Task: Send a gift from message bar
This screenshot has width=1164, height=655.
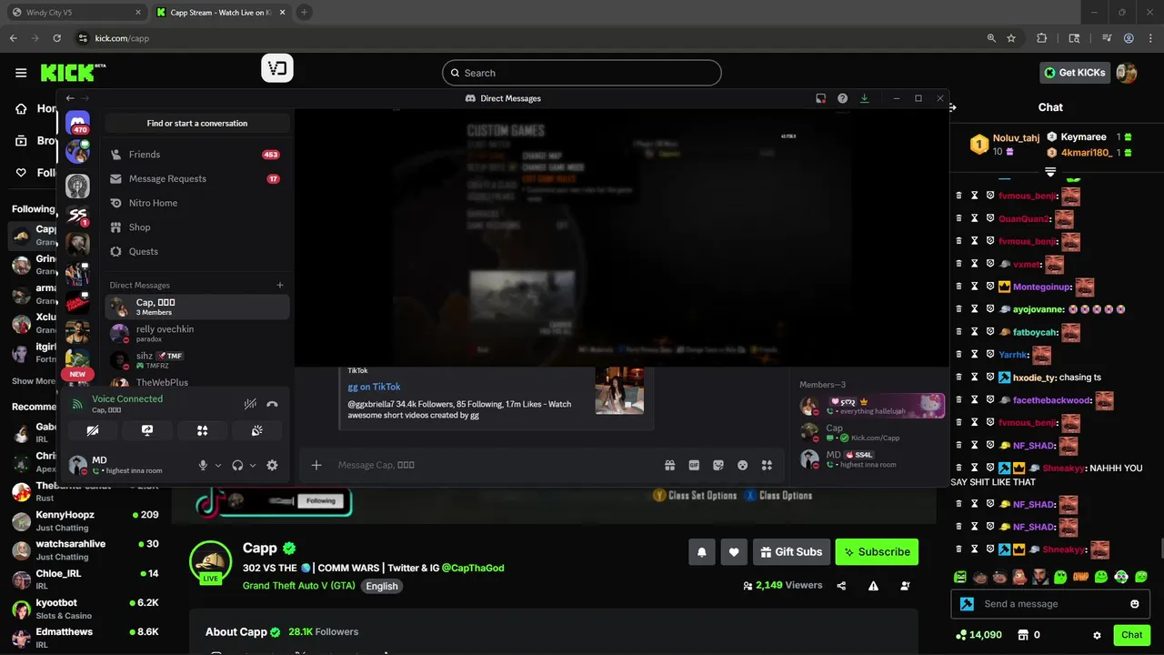Action: [x=670, y=465]
